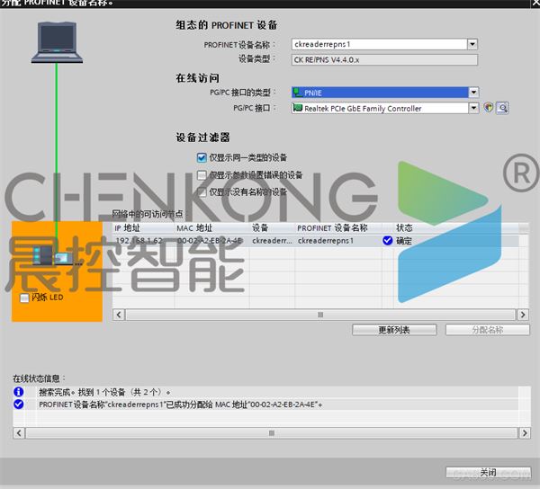Viewport: 540px width, 489px height.
Task: Check 仅显示参数设置错误的设备 filter
Action: click(x=202, y=174)
